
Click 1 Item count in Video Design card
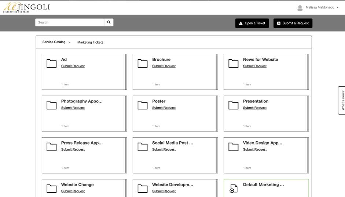tap(247, 168)
